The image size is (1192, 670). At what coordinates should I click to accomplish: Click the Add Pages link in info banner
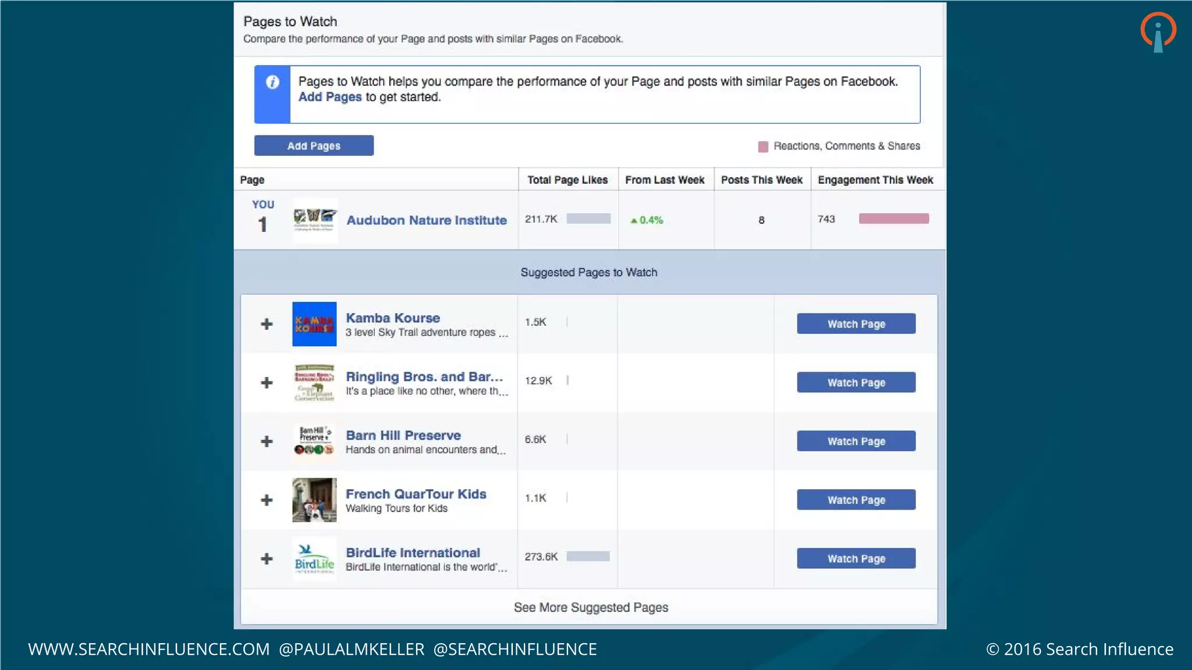click(330, 97)
